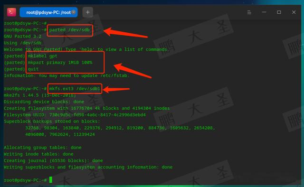Click the 'quit' command text
Screen dimensions: 304x187
(33, 69)
